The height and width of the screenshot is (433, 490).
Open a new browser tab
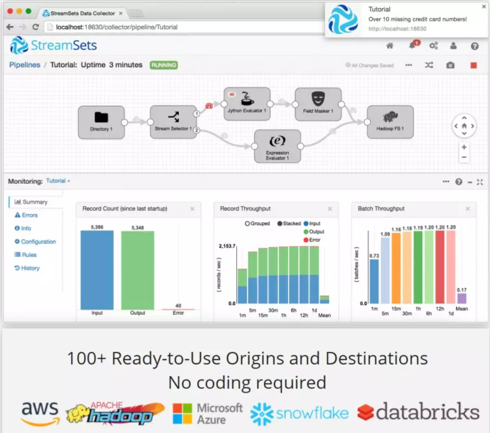click(136, 13)
